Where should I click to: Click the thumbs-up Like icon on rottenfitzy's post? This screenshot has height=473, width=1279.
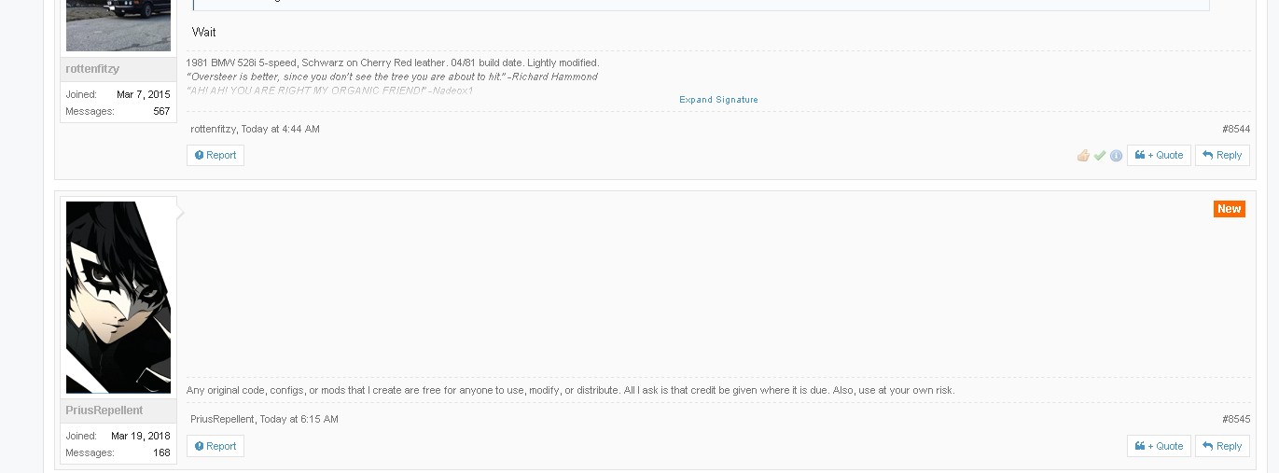1083,156
